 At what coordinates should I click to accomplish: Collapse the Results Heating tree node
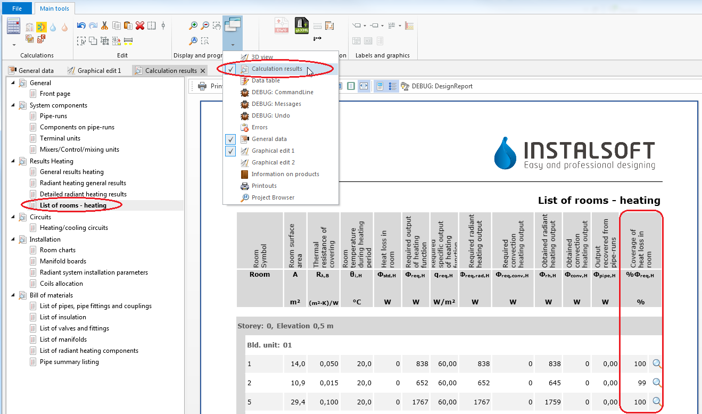pyautogui.click(x=13, y=161)
